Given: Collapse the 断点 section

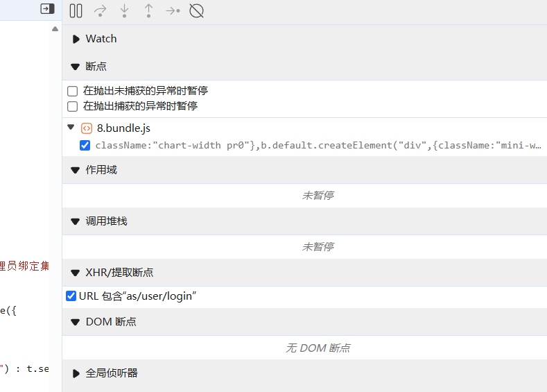Looking at the screenshot, I should coord(75,67).
